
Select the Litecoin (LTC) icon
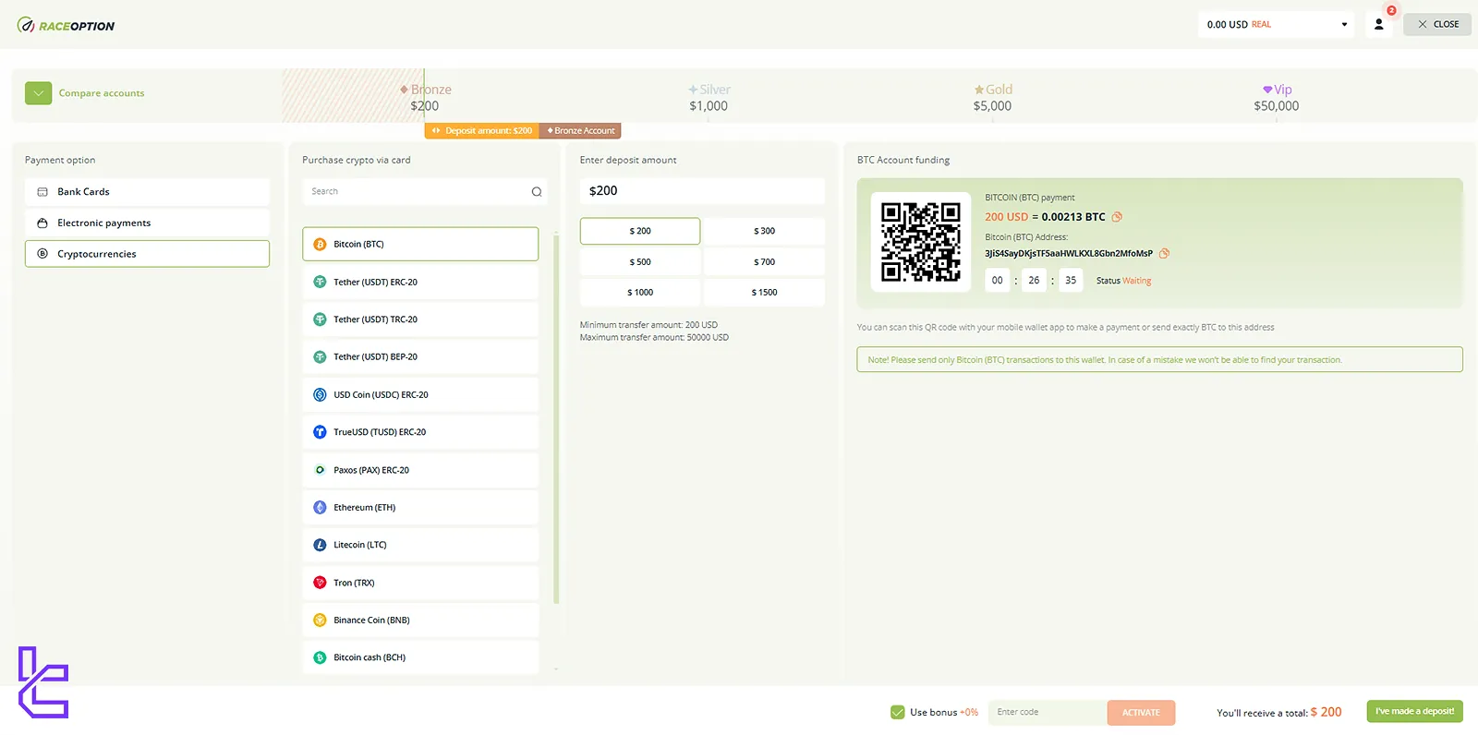320,545
